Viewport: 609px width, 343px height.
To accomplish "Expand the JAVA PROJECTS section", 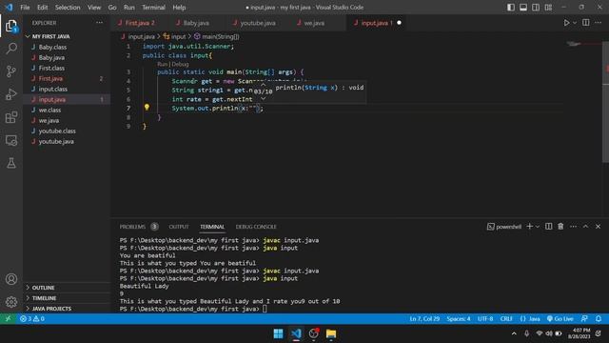I will 67,309.
